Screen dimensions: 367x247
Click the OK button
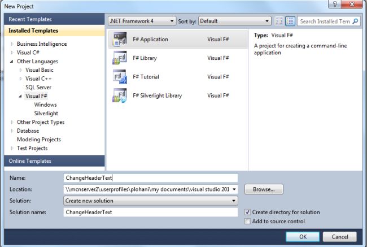[303, 237]
